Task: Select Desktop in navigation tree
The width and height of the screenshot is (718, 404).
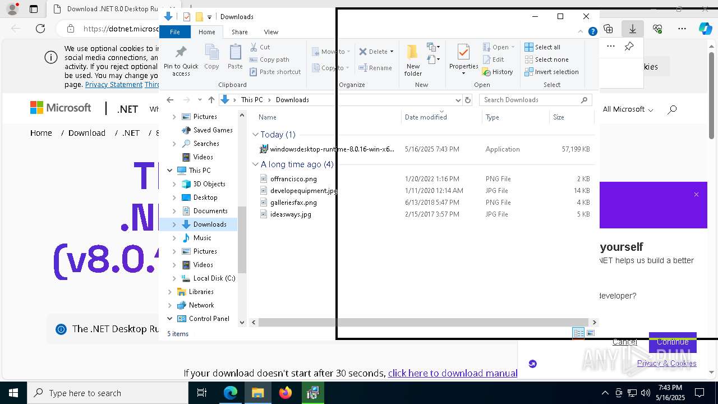Action: click(205, 198)
